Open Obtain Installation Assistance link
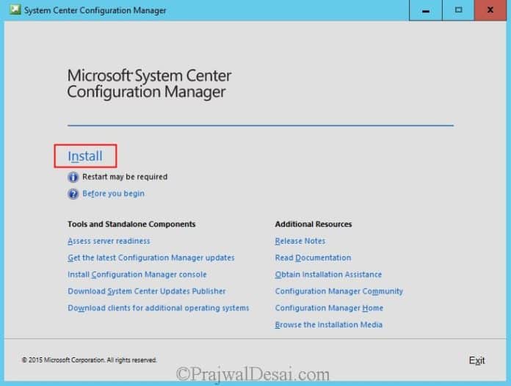Screen dimensions: 511x386 pos(328,274)
